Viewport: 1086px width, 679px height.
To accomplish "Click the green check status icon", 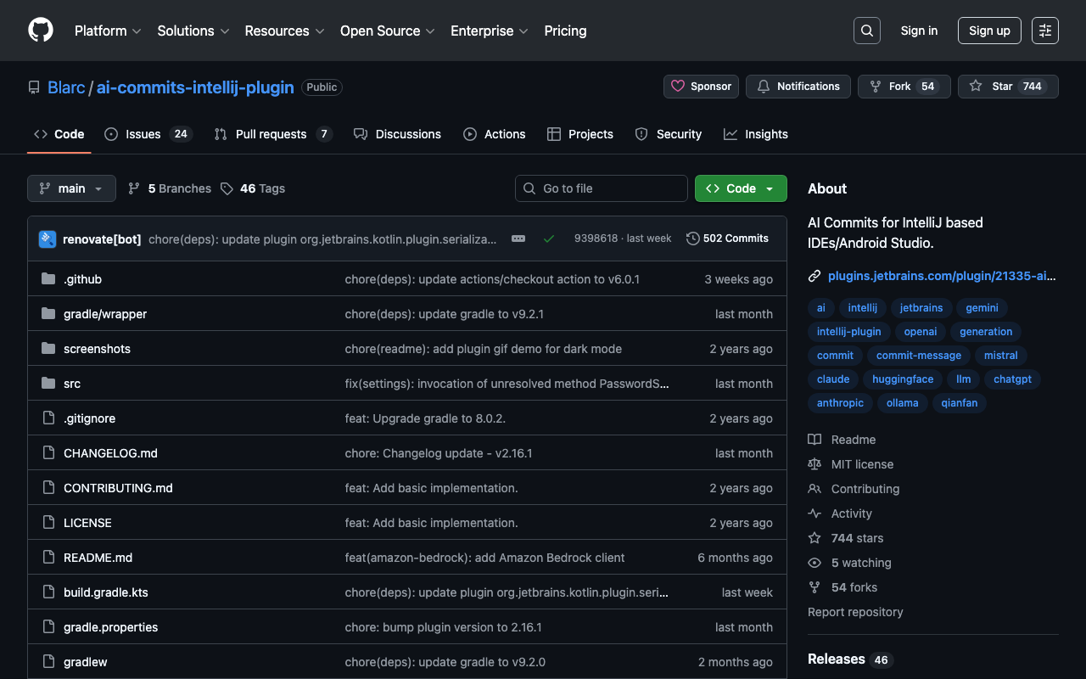I will click(549, 238).
